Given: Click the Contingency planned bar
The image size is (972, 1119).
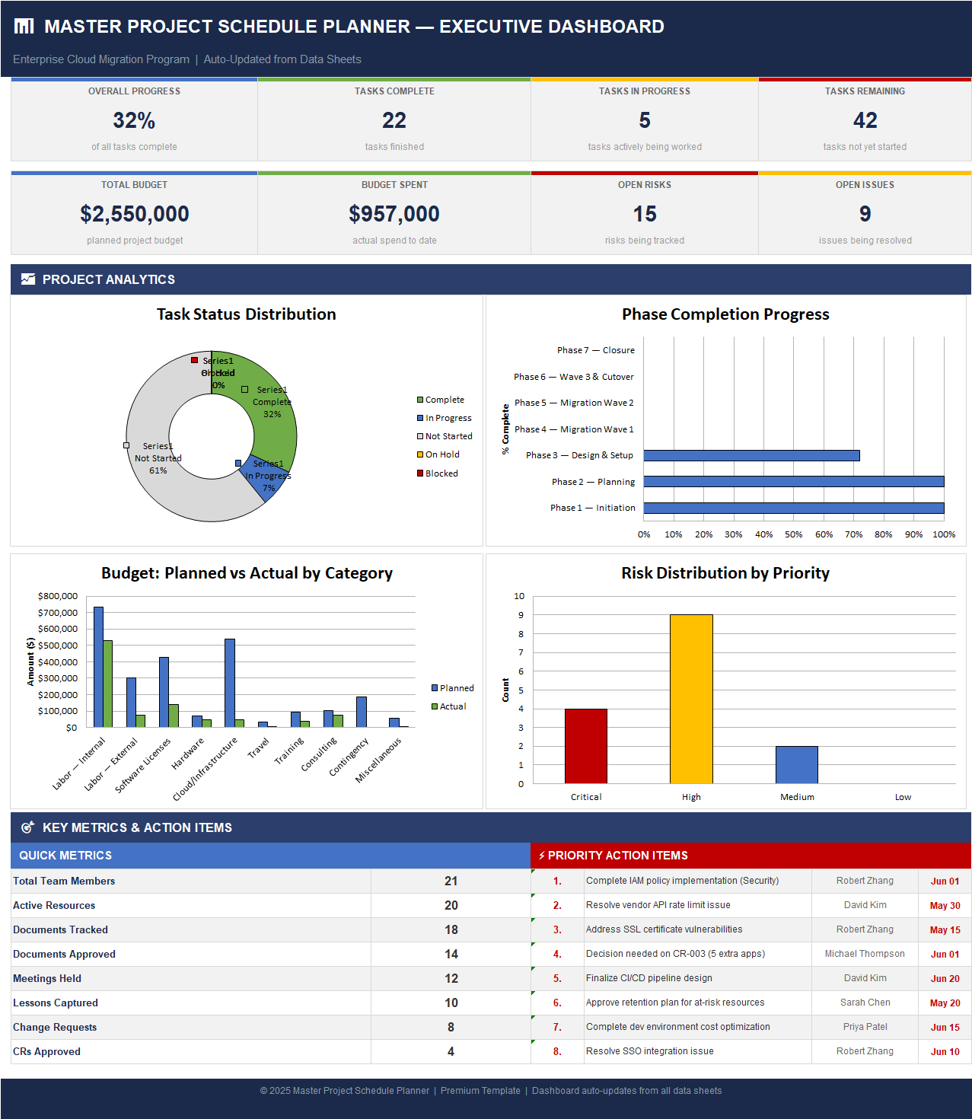Looking at the screenshot, I should coord(362,712).
